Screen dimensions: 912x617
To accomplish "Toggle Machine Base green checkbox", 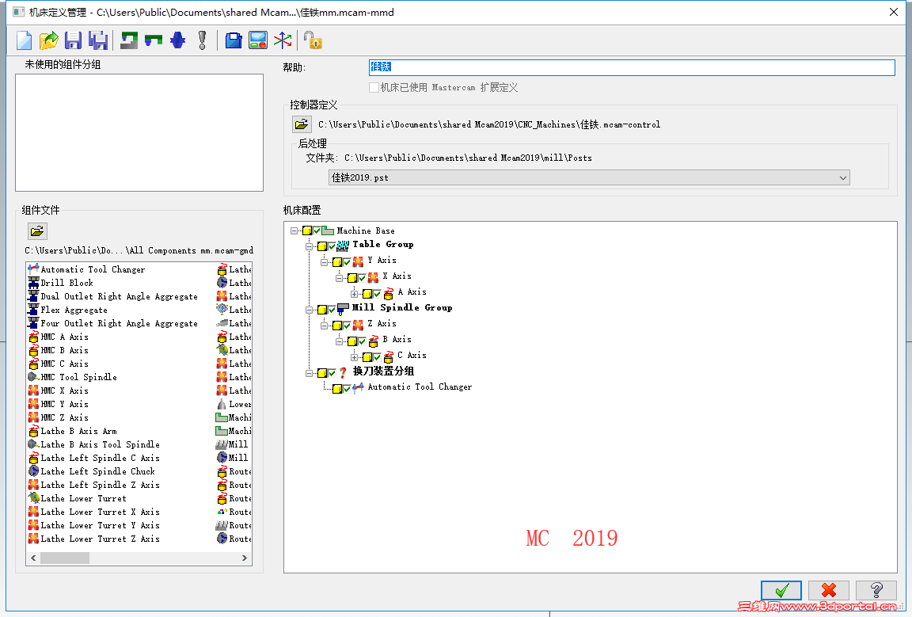I will point(317,230).
